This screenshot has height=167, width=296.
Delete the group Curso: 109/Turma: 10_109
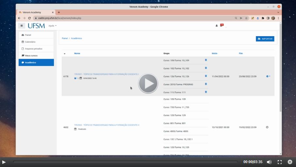(206, 60)
